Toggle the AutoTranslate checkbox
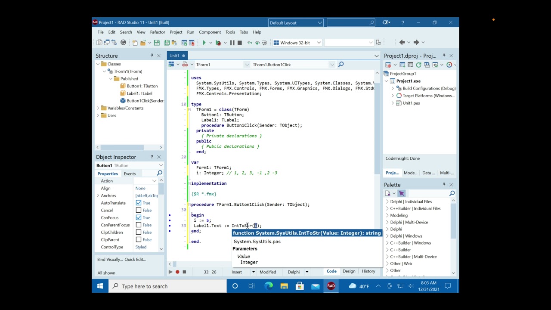Image resolution: width=551 pixels, height=310 pixels. pos(139,203)
